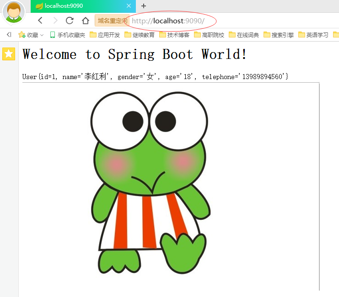Click the Welcome to Spring Boot World heading
This screenshot has height=297, width=339.
coord(134,54)
